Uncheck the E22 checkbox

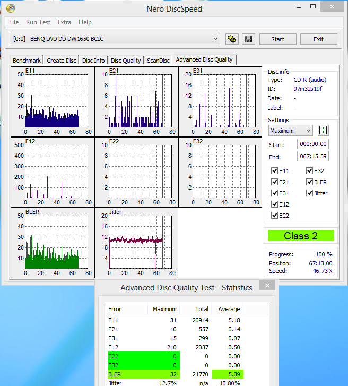(274, 216)
